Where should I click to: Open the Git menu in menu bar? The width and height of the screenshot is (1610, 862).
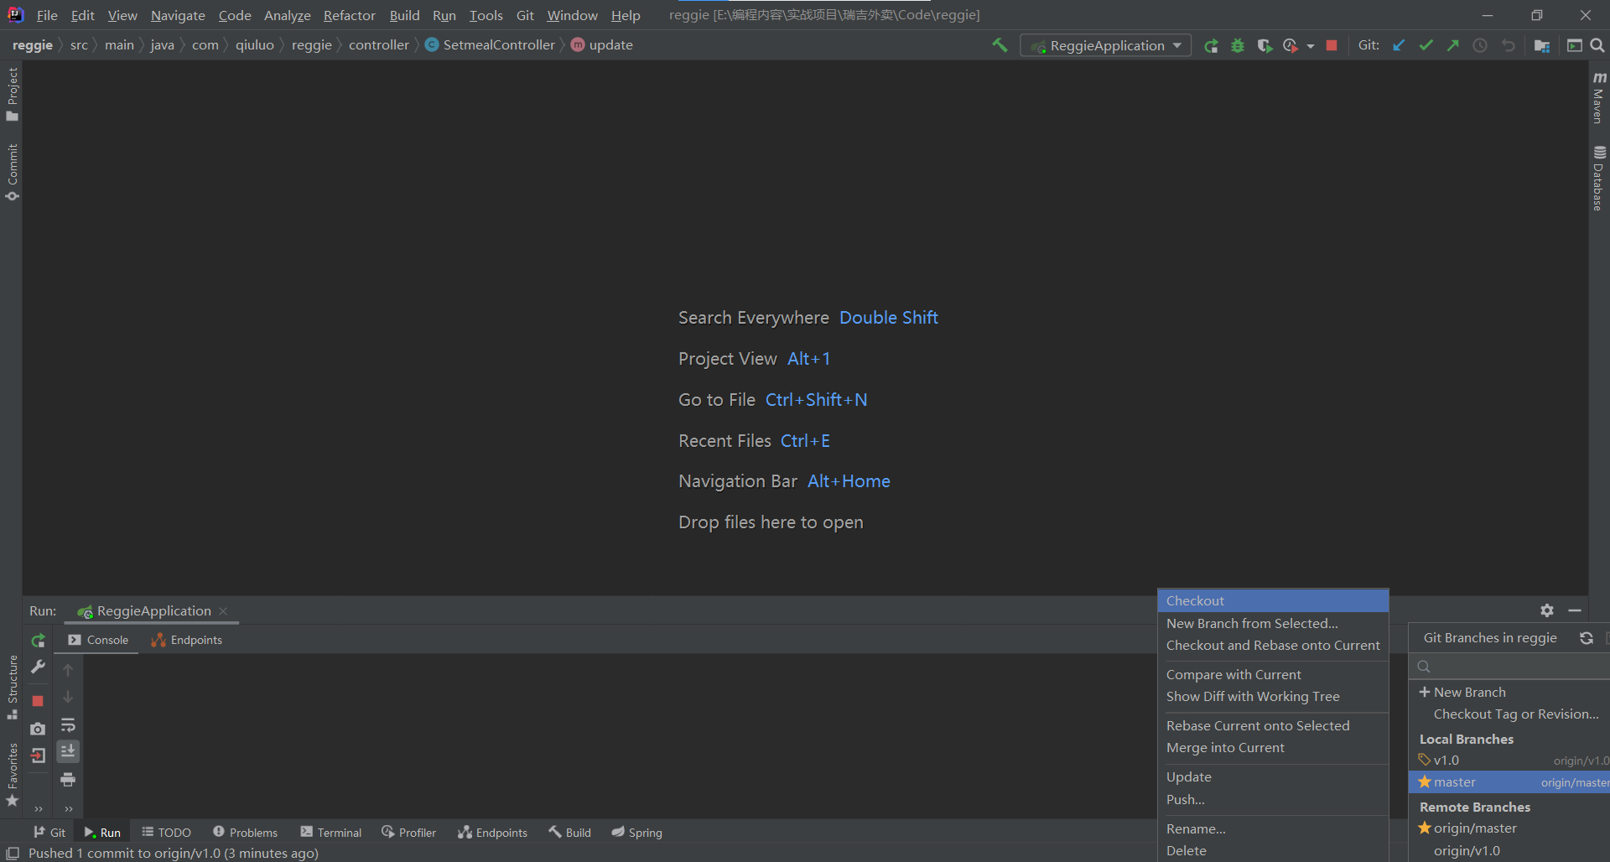tap(525, 15)
